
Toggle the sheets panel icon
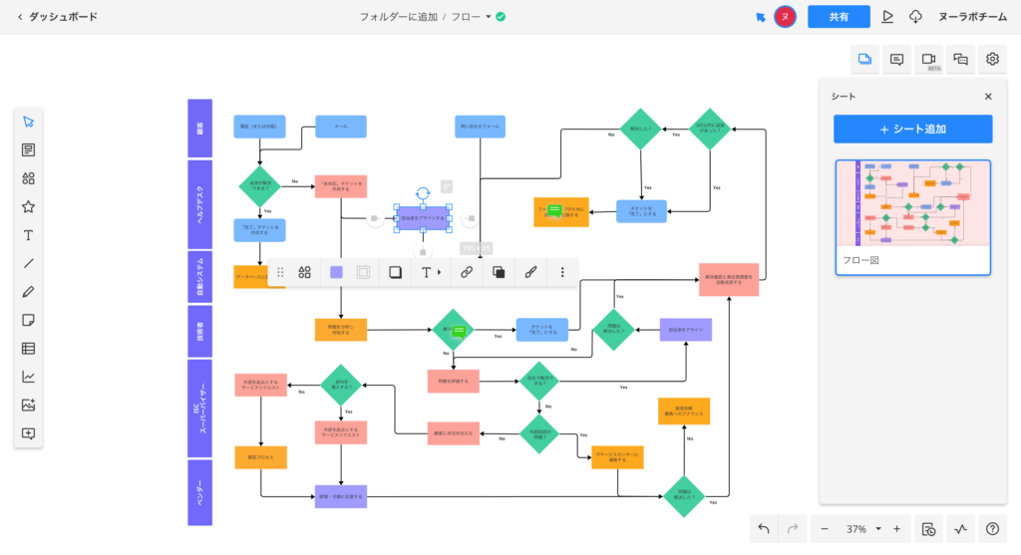point(864,60)
